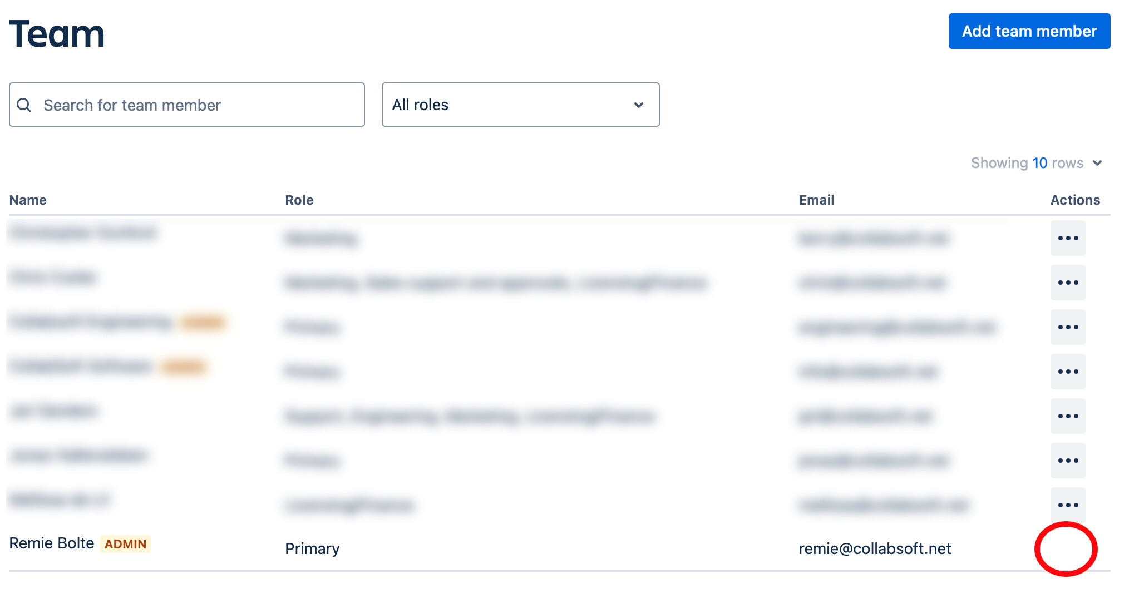The height and width of the screenshot is (613, 1144).
Task: Open the All roles dropdown
Action: [x=520, y=105]
